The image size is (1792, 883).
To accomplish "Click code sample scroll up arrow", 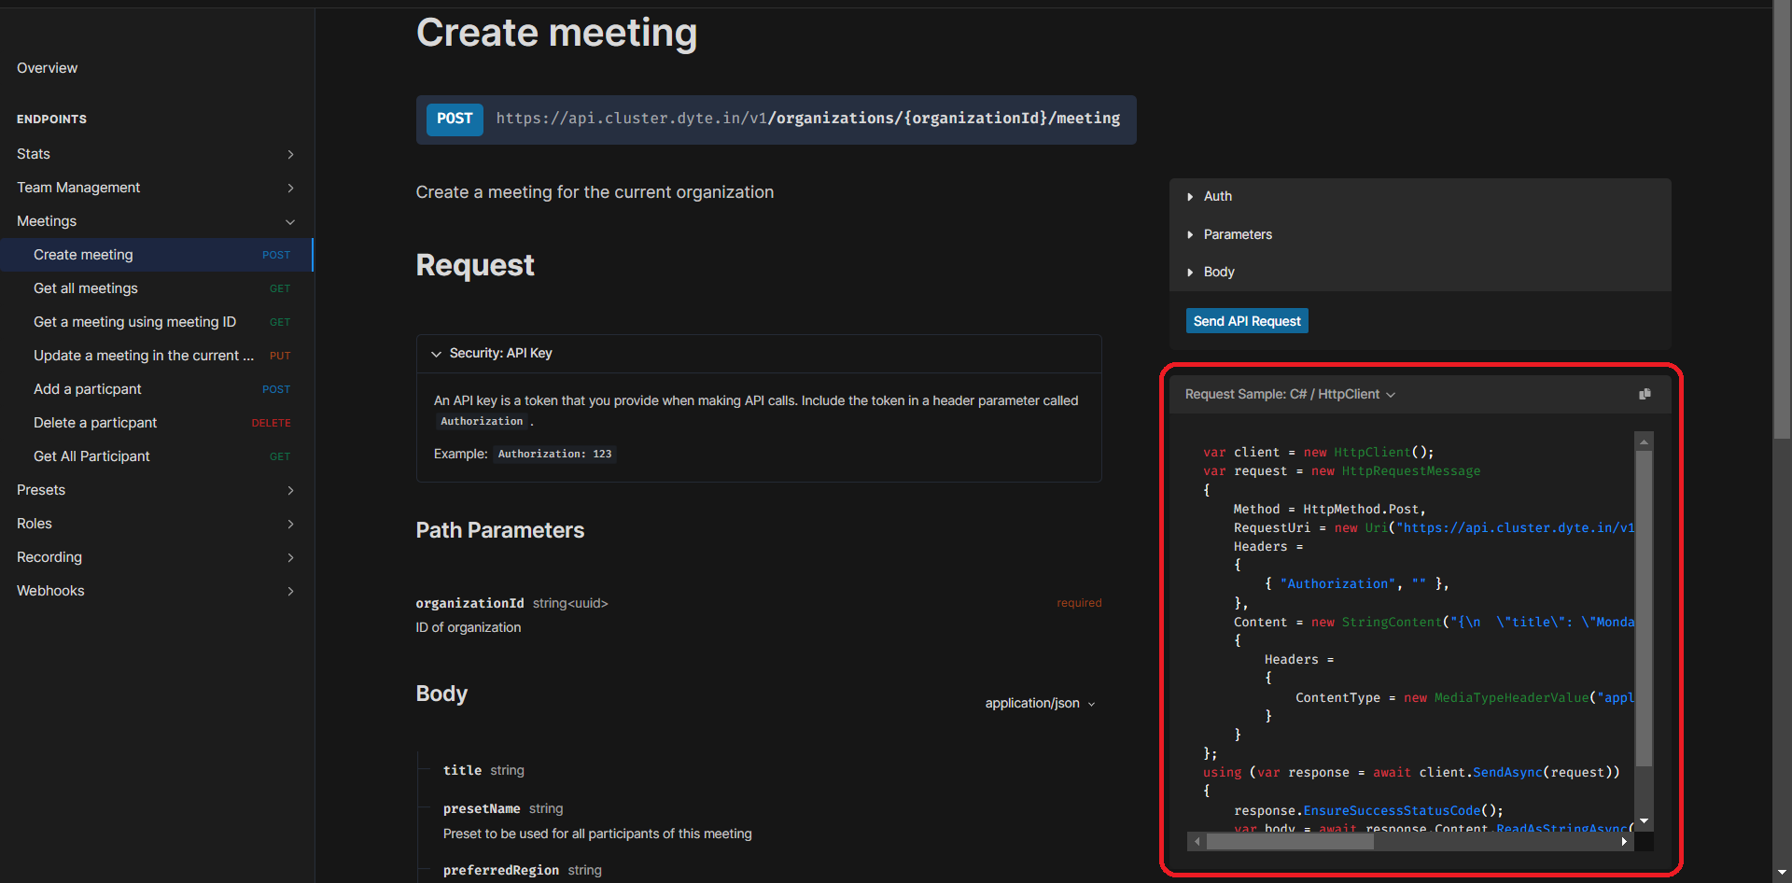I will tap(1644, 441).
